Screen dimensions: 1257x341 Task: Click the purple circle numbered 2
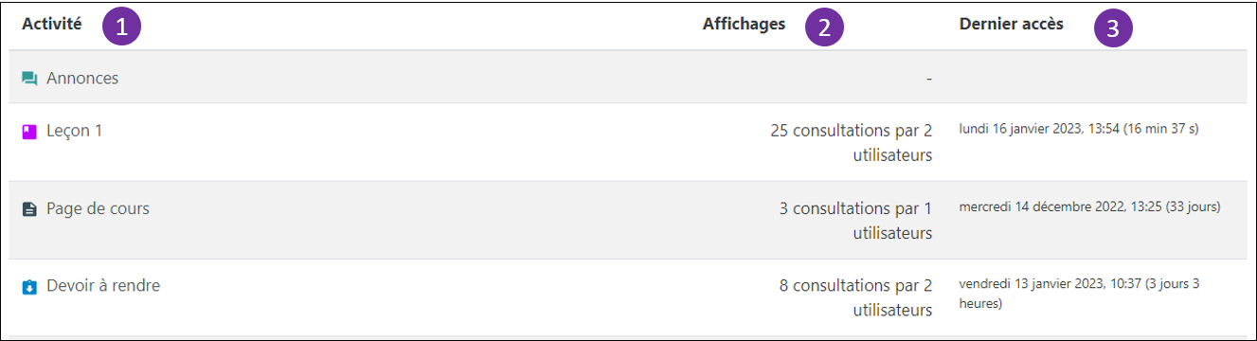[824, 27]
